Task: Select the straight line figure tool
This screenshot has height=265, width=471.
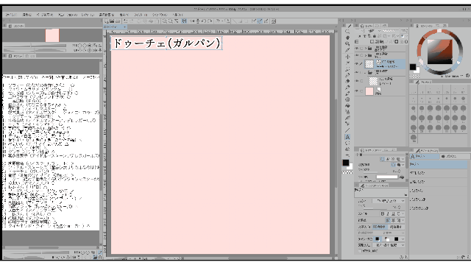Action: pyautogui.click(x=347, y=130)
